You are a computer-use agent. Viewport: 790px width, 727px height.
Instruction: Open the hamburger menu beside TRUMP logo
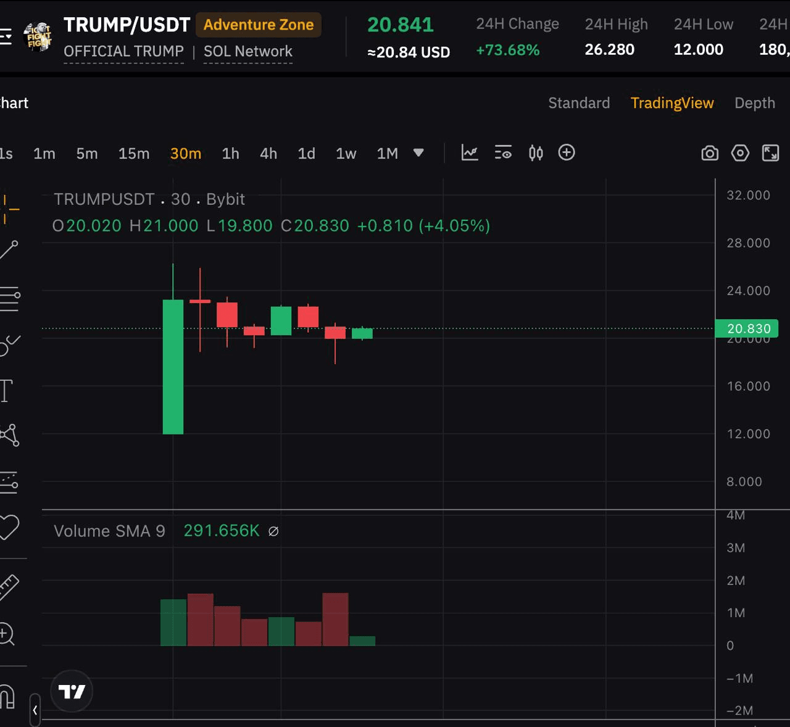(x=5, y=37)
